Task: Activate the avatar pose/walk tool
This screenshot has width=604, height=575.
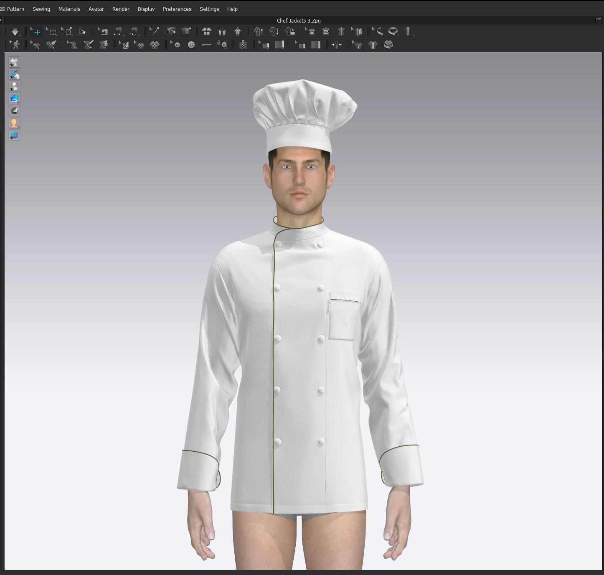Action: click(16, 45)
